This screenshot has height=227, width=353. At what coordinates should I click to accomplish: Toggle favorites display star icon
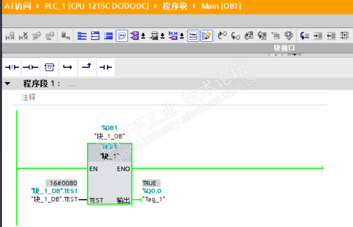tap(207, 36)
